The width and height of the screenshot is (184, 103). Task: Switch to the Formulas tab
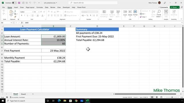[40, 7]
